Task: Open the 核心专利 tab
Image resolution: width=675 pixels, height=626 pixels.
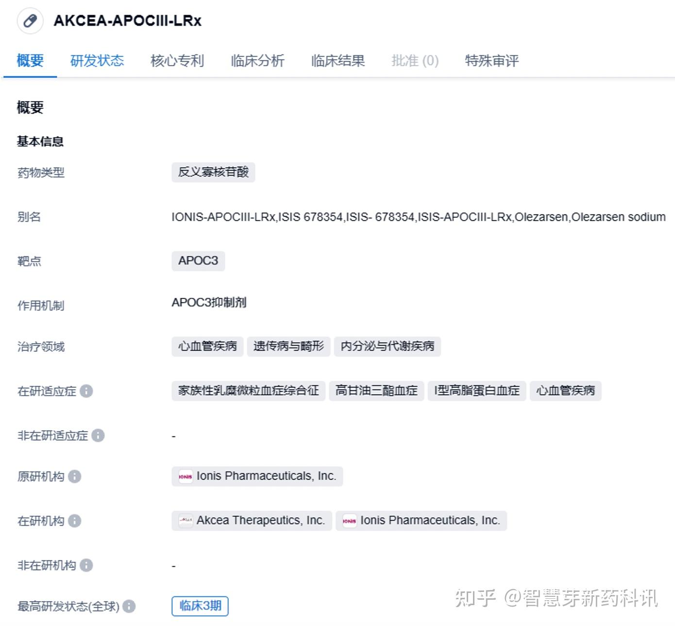Action: [177, 61]
